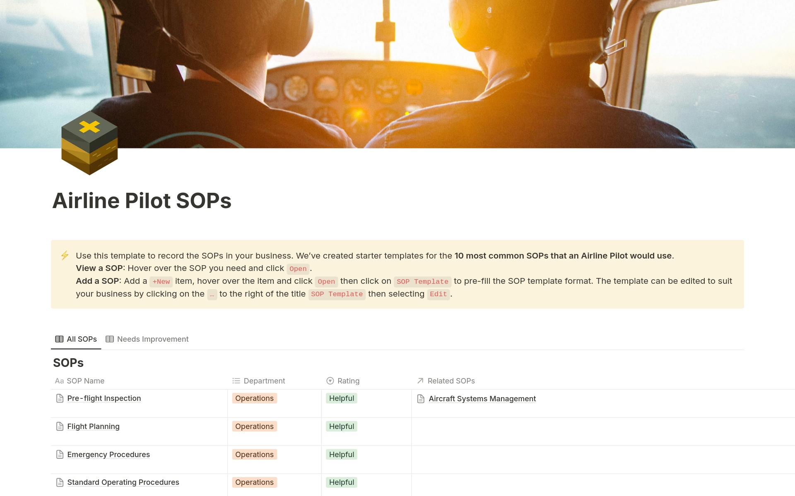Click the lightning bolt icon in the callout
This screenshot has width=795, height=496.
[x=64, y=256]
